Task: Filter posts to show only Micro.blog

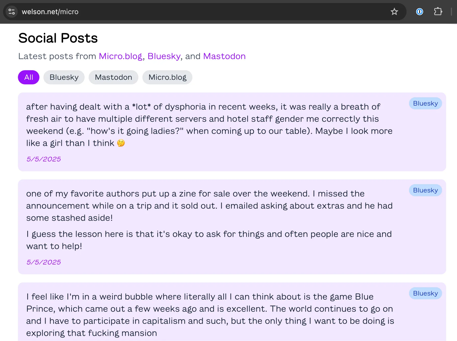Action: (167, 77)
